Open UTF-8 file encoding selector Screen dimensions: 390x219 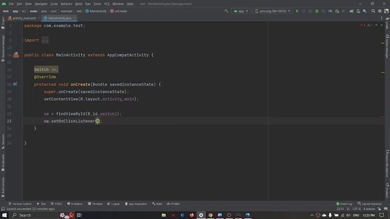coord(356,209)
